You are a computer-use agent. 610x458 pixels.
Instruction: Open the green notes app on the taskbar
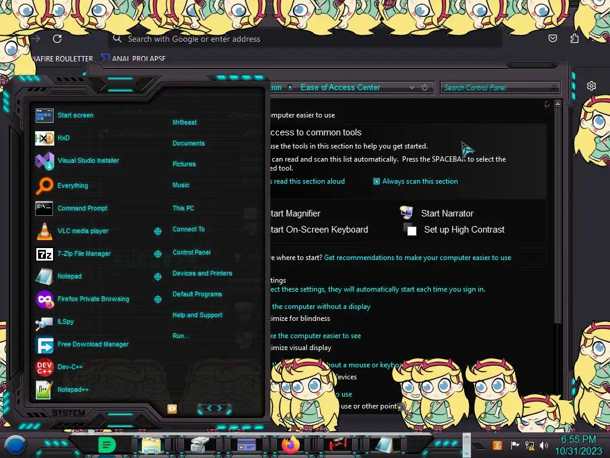107,445
